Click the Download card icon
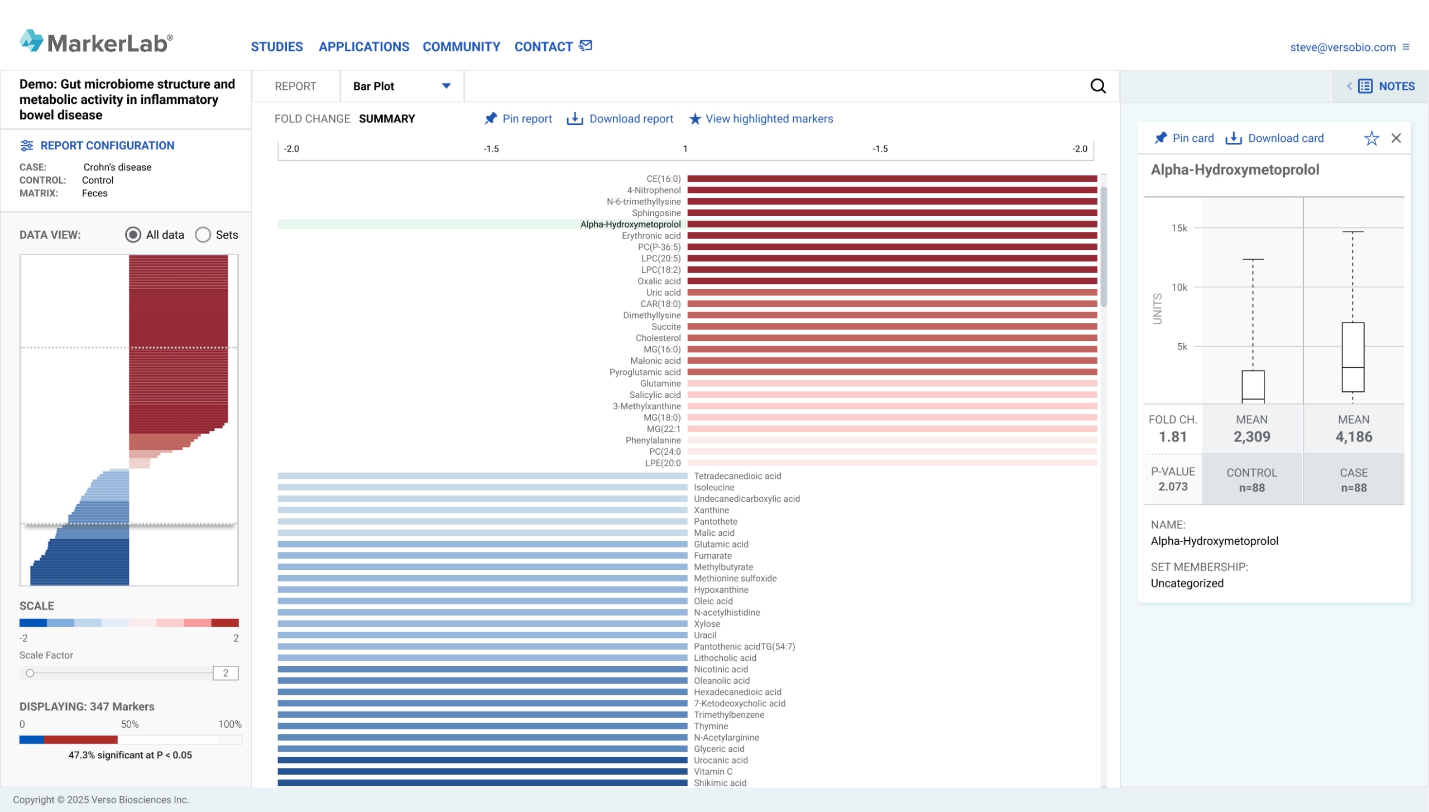Viewport: 1429px width, 812px height. (x=1233, y=138)
